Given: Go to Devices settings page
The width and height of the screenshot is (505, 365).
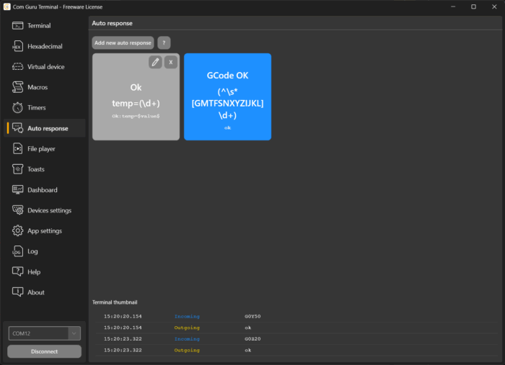Looking at the screenshot, I should click(x=49, y=211).
